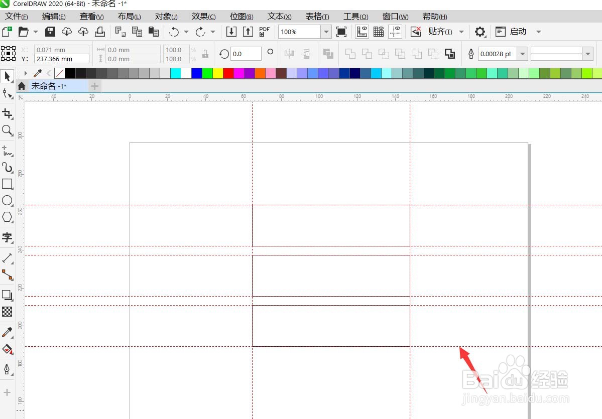Click the Undo arrow
Image resolution: width=602 pixels, height=419 pixels.
[x=174, y=32]
